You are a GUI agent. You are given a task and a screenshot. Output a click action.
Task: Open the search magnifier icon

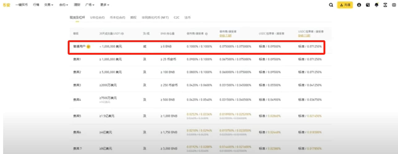pyautogui.click(x=331, y=5)
